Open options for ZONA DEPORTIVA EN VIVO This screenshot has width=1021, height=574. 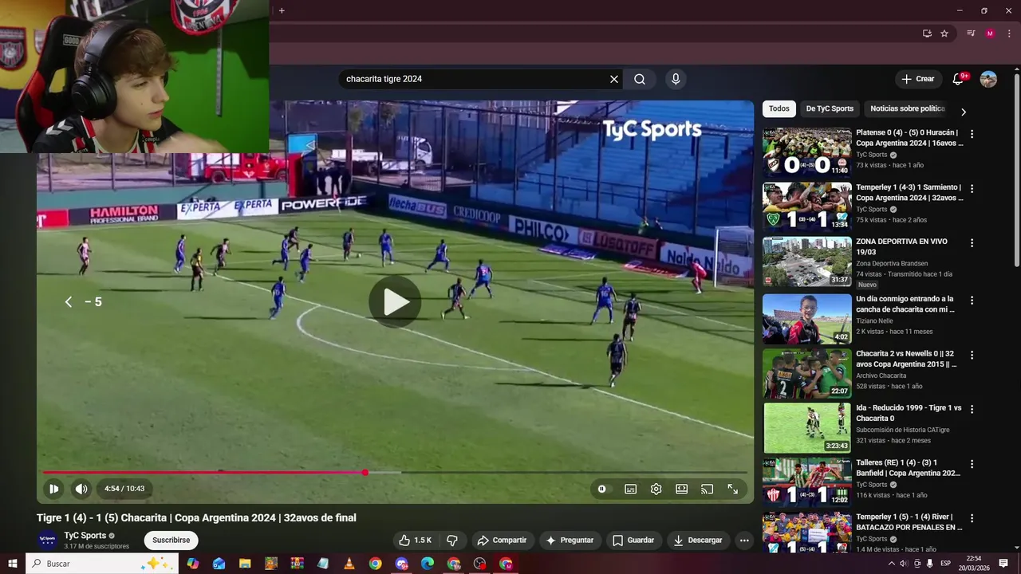coord(972,243)
